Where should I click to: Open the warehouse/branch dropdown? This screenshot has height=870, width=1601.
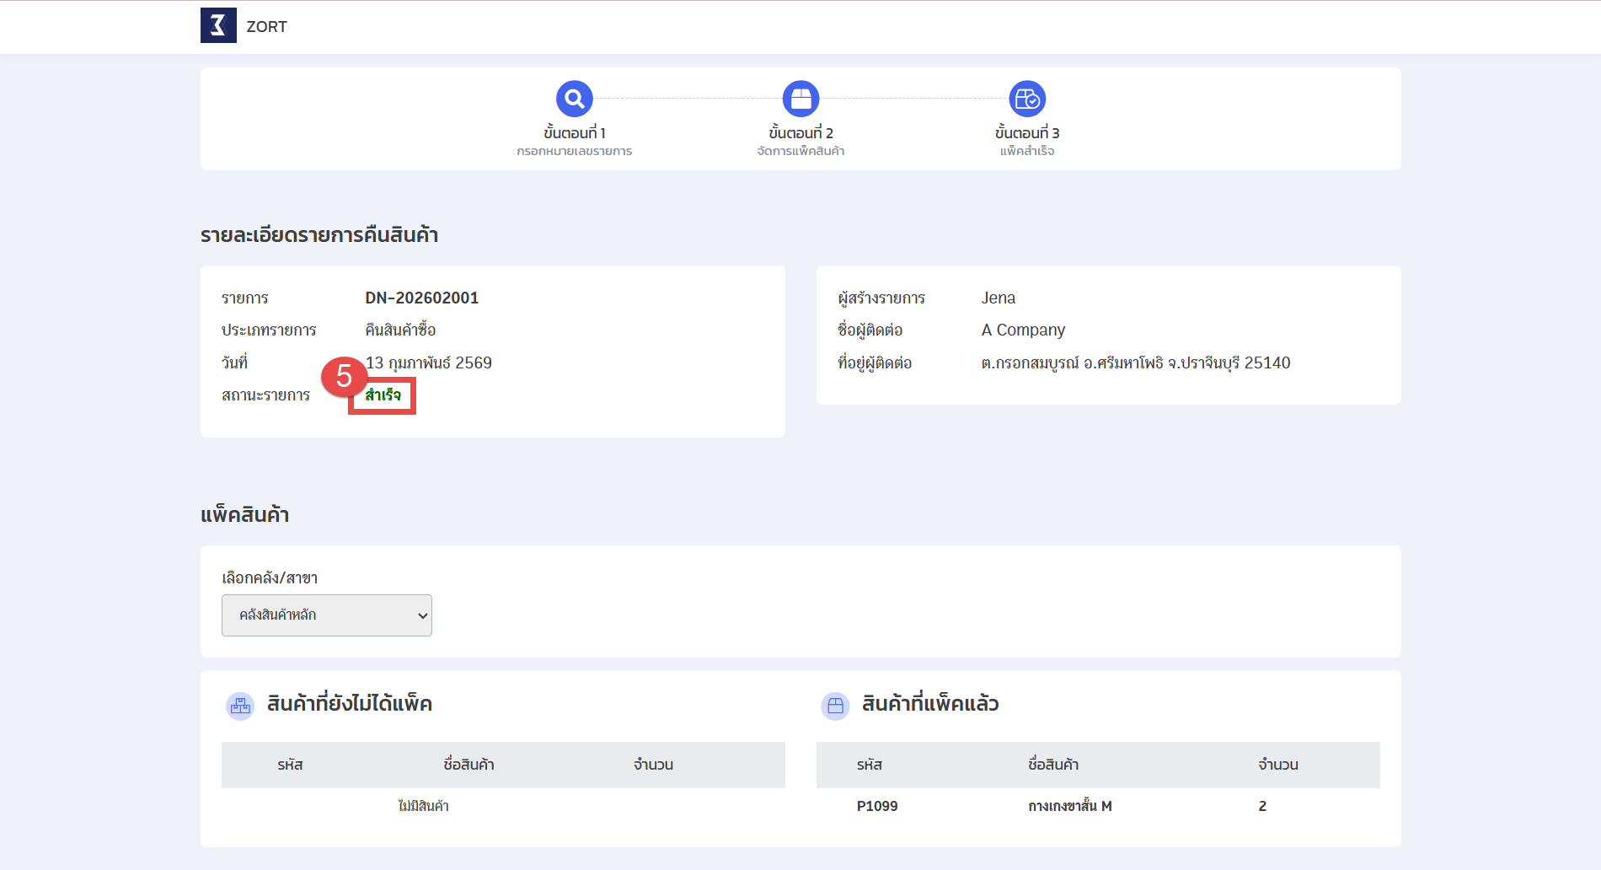[327, 615]
